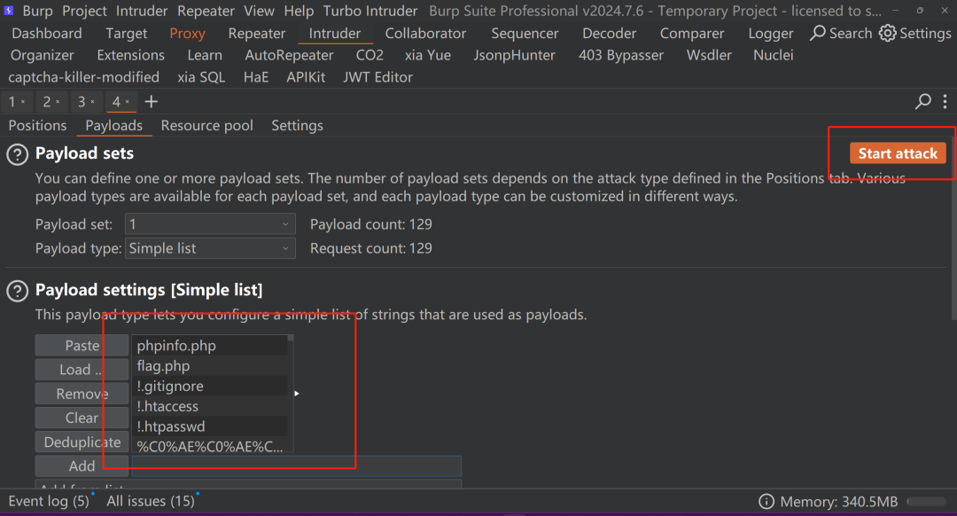Open the Learn tab
This screenshot has width=957, height=516.
pos(205,55)
